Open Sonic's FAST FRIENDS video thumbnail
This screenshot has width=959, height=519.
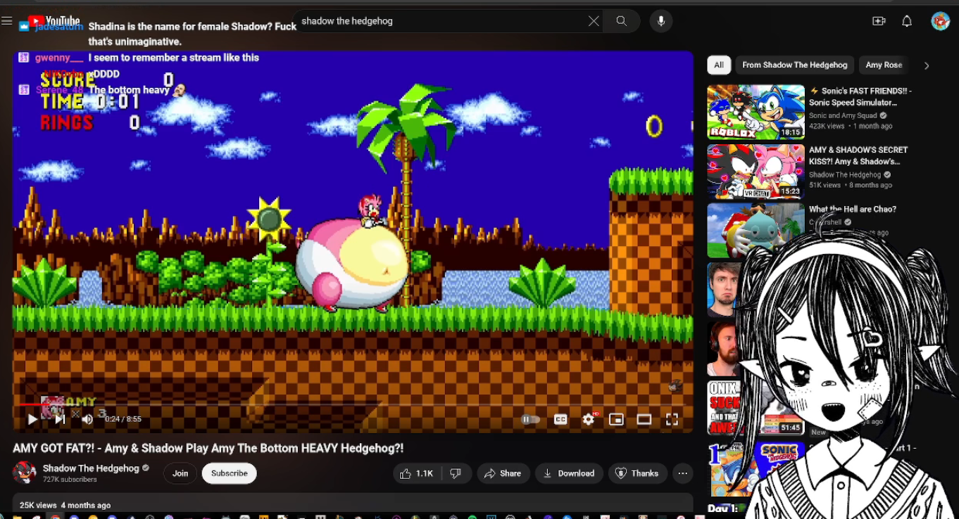tap(756, 112)
